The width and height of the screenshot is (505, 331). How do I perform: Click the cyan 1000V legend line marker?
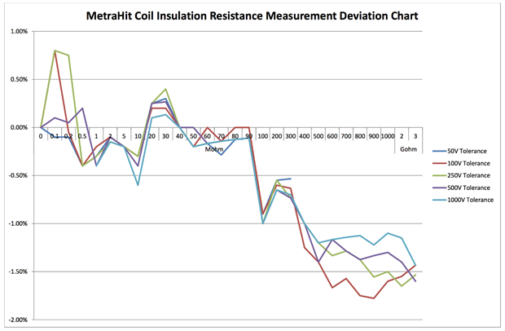pos(439,200)
